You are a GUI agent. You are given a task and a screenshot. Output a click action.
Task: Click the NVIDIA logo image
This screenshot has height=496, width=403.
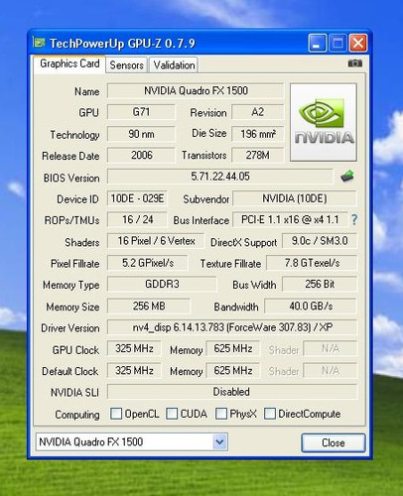point(324,122)
